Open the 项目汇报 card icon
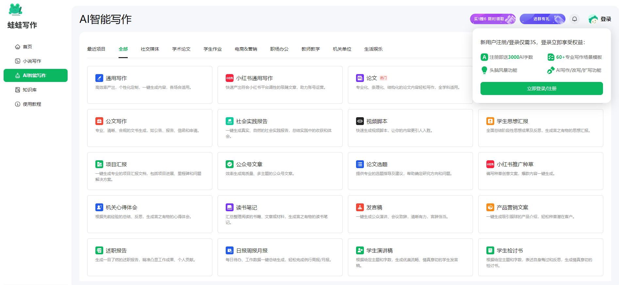 [99, 164]
